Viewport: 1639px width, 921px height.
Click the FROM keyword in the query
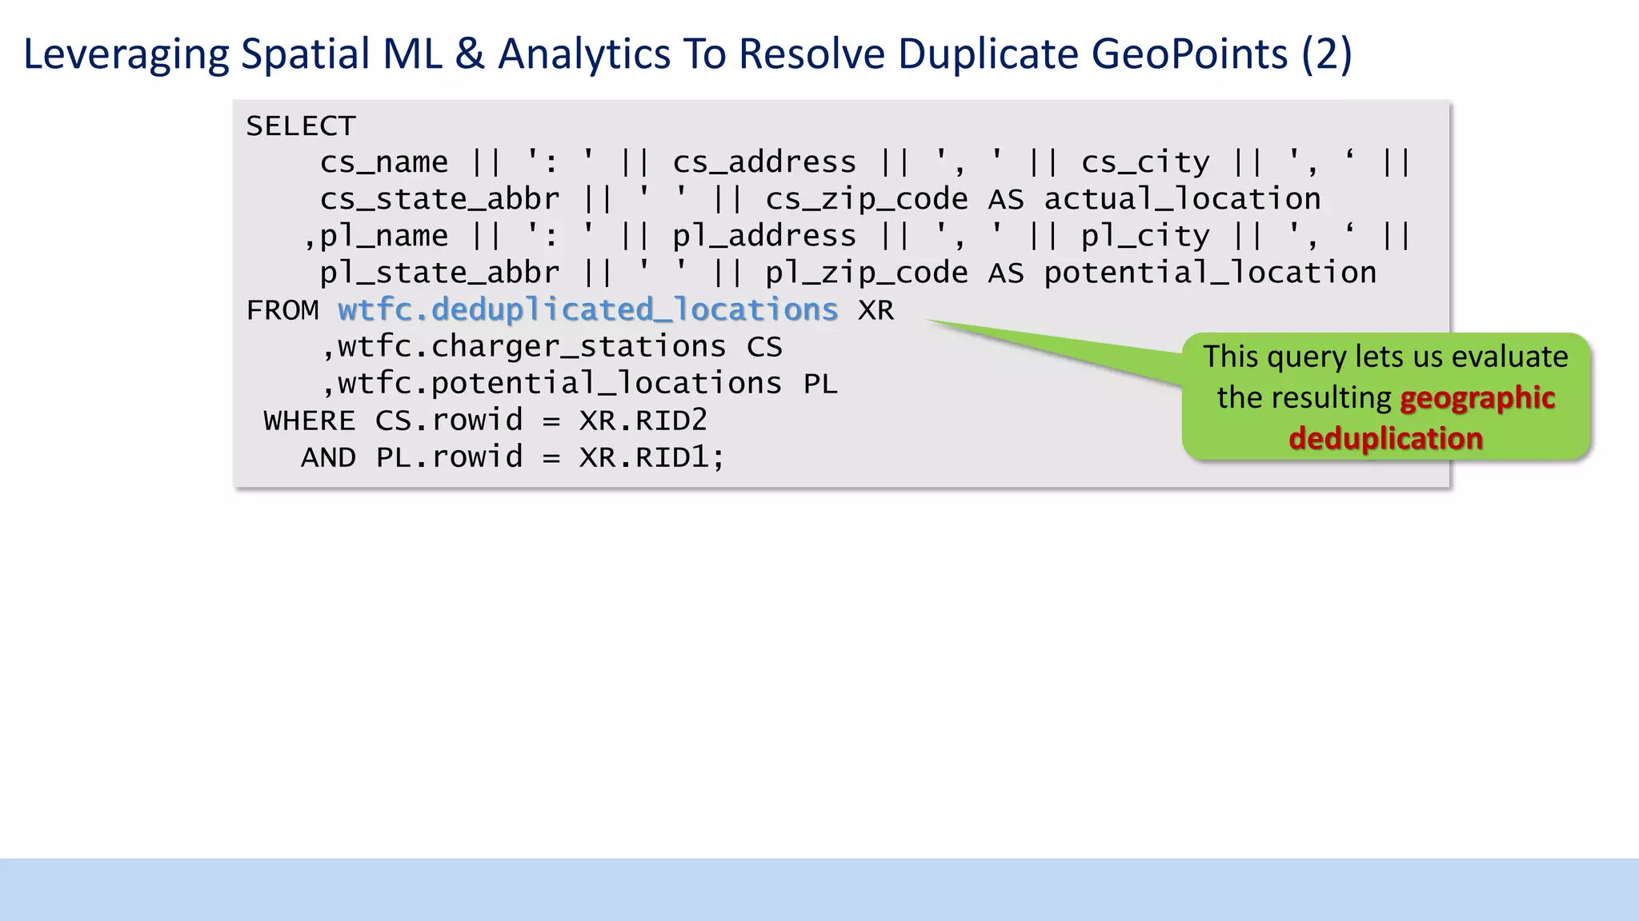tap(283, 310)
